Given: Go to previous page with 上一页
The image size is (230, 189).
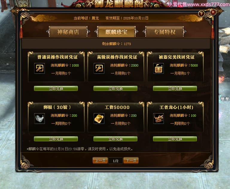Looking at the screenshot, I should (100, 161).
